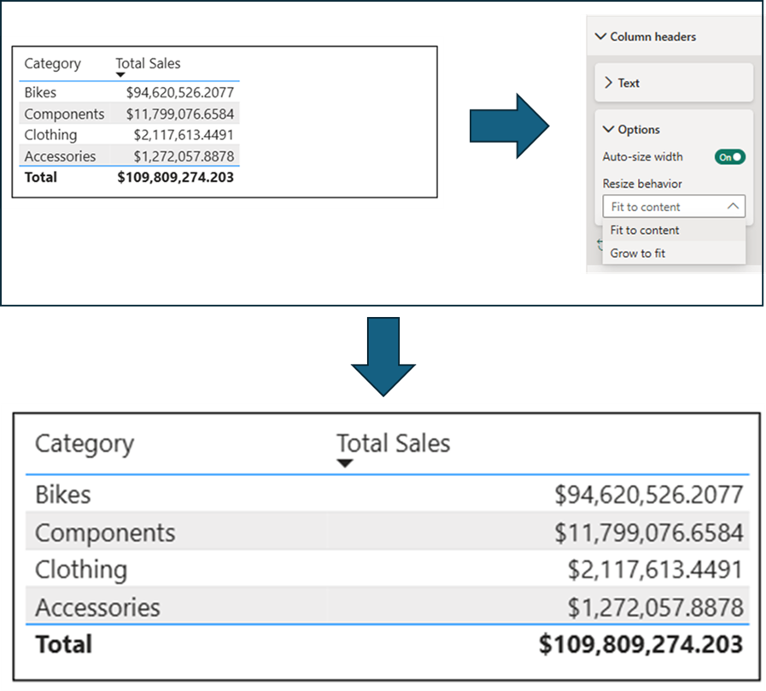Select the Bikes row in the small table
This screenshot has height=691, width=766.
coord(40,92)
